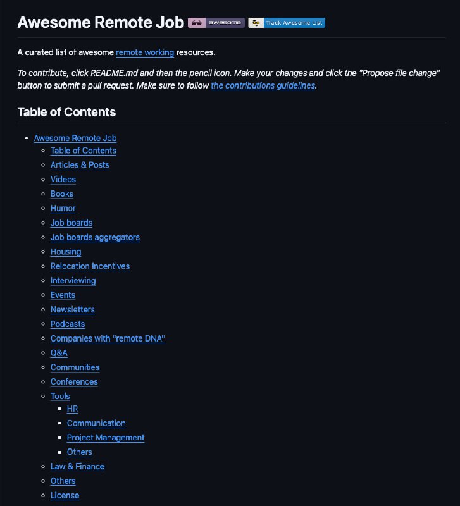Image resolution: width=460 pixels, height=506 pixels.
Task: Go to Project Management tools link
Action: (106, 438)
